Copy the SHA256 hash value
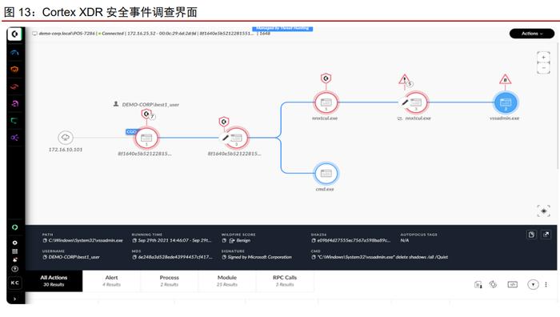The height and width of the screenshot is (317, 560). [314, 240]
